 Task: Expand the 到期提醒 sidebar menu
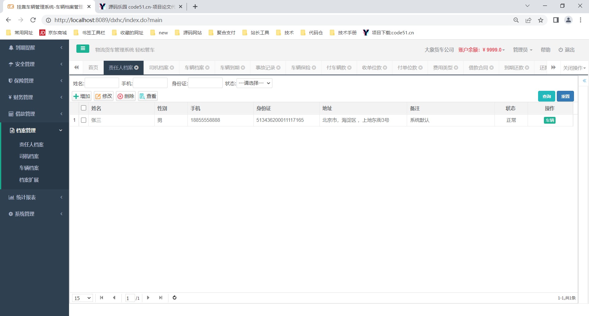pyautogui.click(x=35, y=48)
